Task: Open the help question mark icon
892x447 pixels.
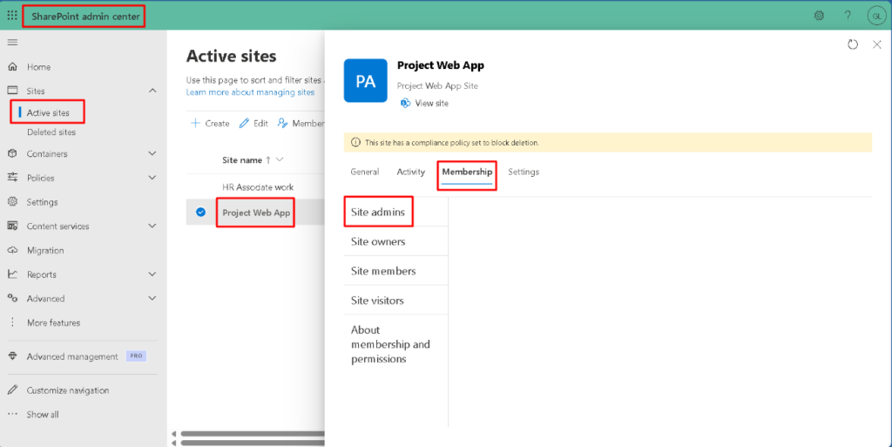Action: click(848, 16)
